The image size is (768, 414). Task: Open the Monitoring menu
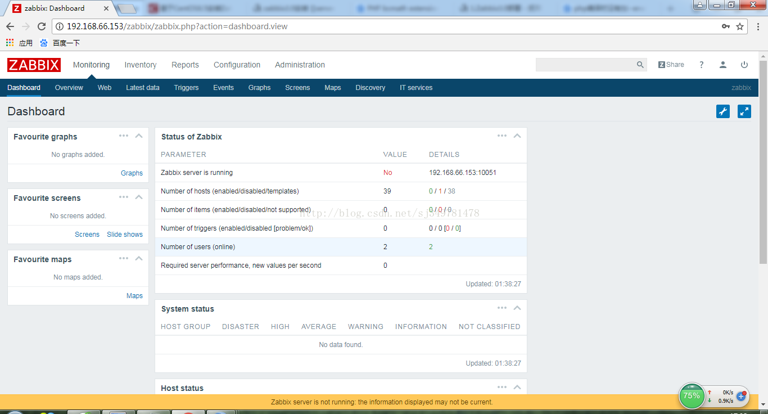91,65
